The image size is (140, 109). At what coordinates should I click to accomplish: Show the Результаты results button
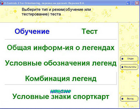(129, 67)
